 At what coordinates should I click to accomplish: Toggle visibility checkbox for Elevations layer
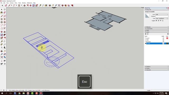click(163, 42)
